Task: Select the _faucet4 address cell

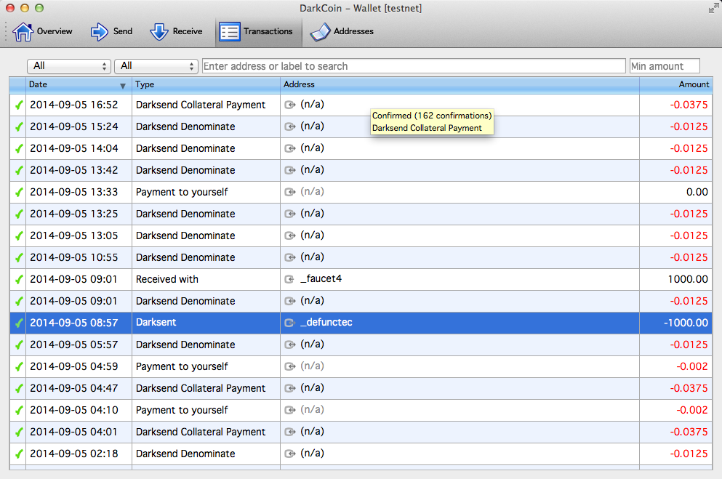Action: click(x=460, y=279)
